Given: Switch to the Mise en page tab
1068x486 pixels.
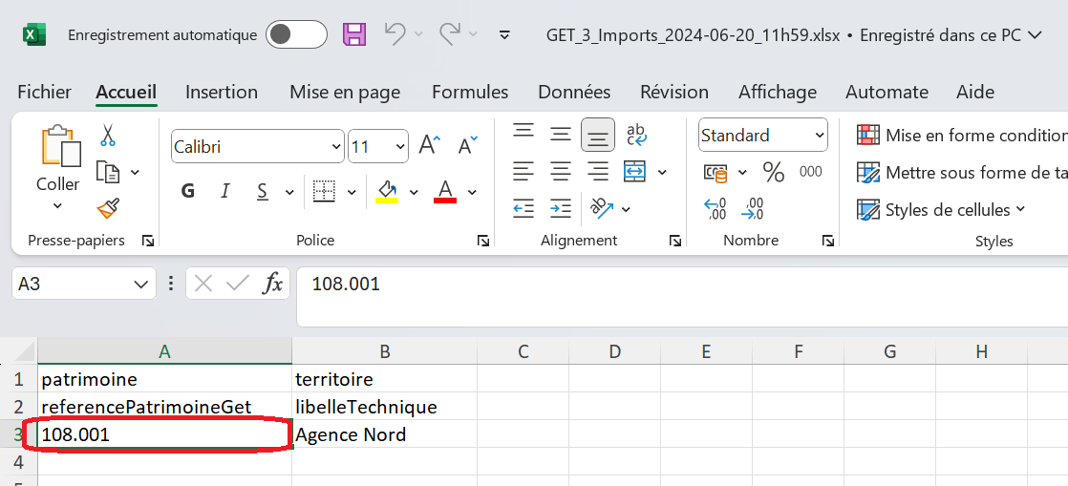Looking at the screenshot, I should point(345,92).
